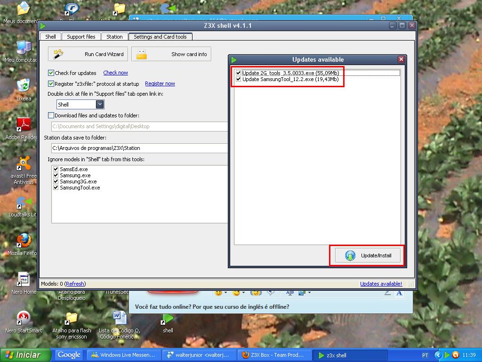
Task: Close the Updates available dialog
Action: (401, 59)
